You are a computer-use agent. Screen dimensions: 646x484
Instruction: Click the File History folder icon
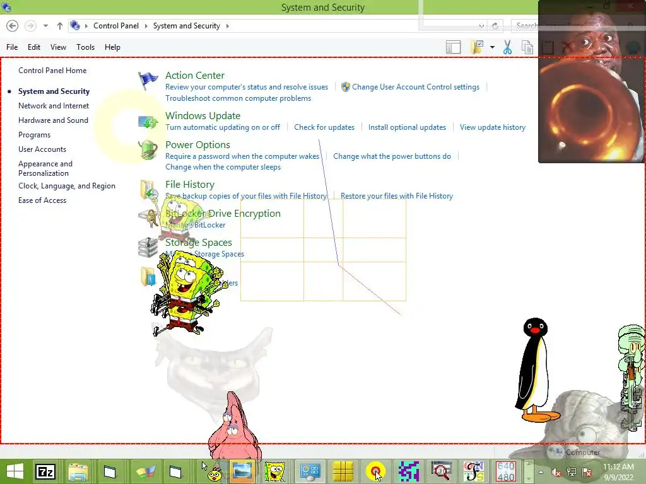coord(148,189)
